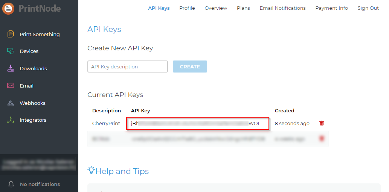This screenshot has height=192, width=389.
Task: Click the '8 seconds ago' created cell
Action: point(292,124)
